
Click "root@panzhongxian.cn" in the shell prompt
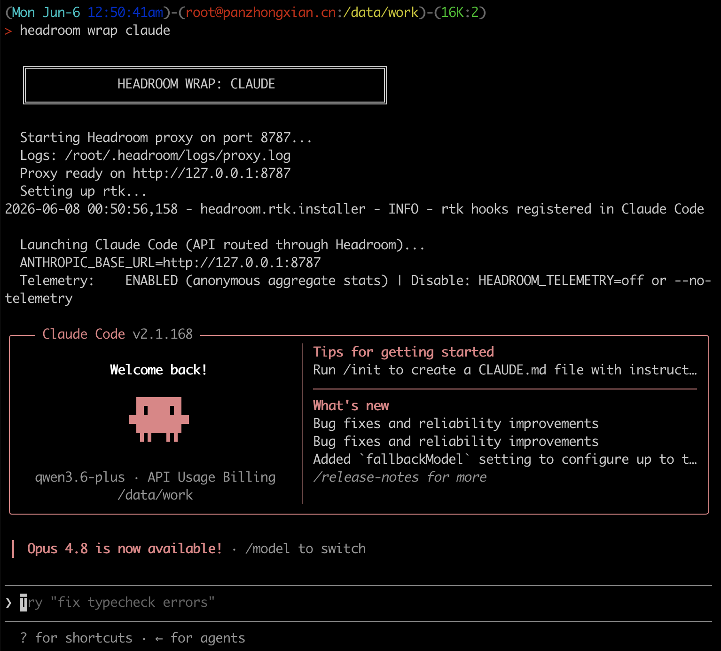261,12
